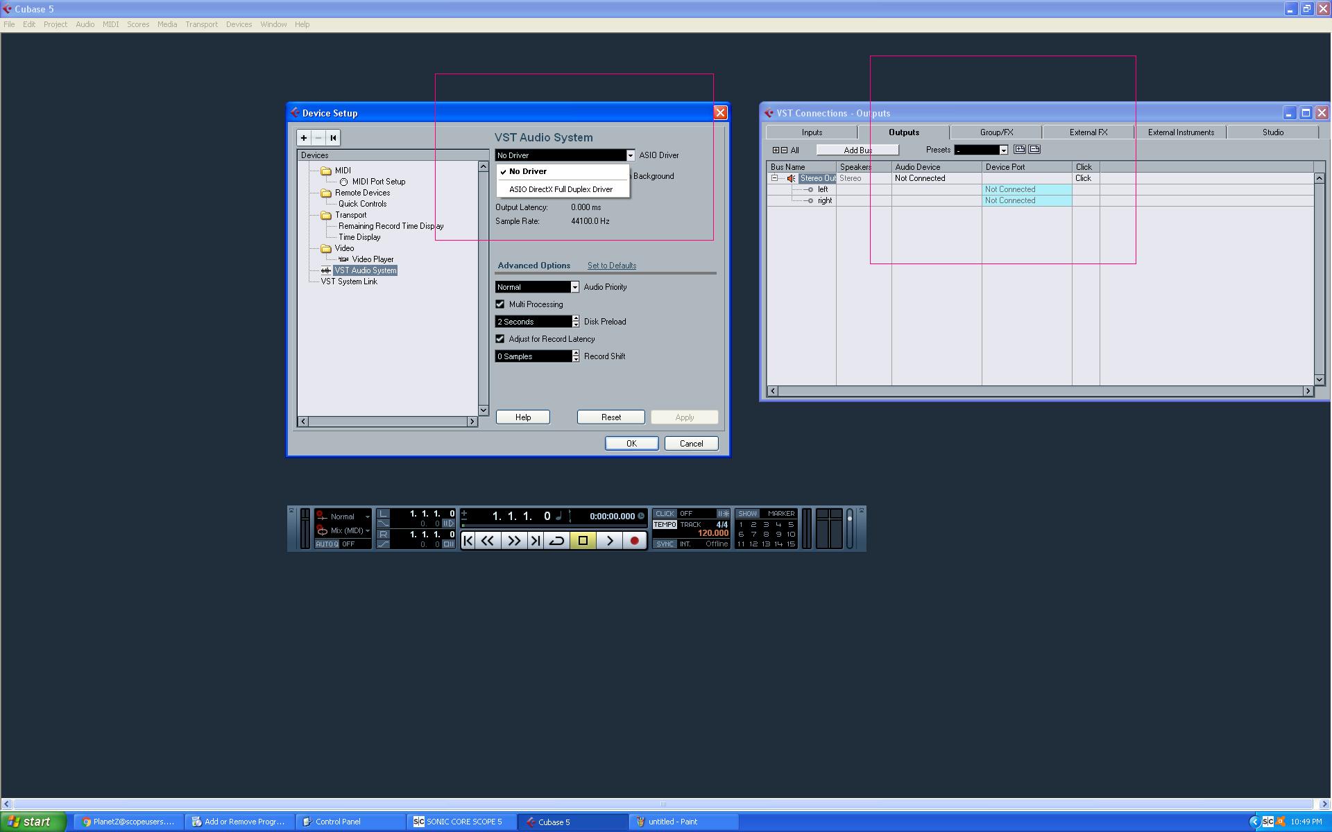Open the Presets dropdown in VST Connections
1332x832 pixels.
(1003, 150)
